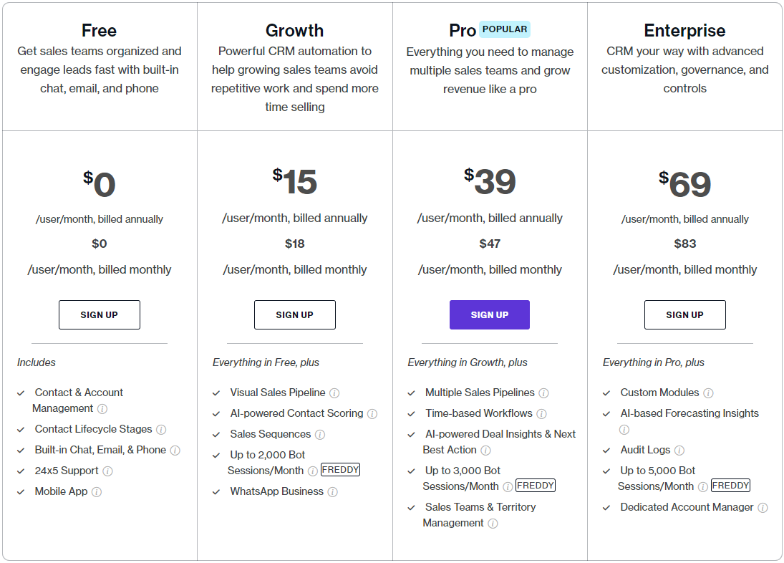784x563 pixels.
Task: Click info icon next to Visual Sales Pipeline
Action: click(x=334, y=393)
